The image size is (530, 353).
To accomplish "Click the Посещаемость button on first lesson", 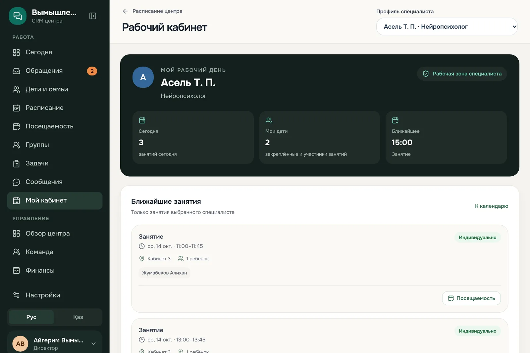I will tap(471, 298).
